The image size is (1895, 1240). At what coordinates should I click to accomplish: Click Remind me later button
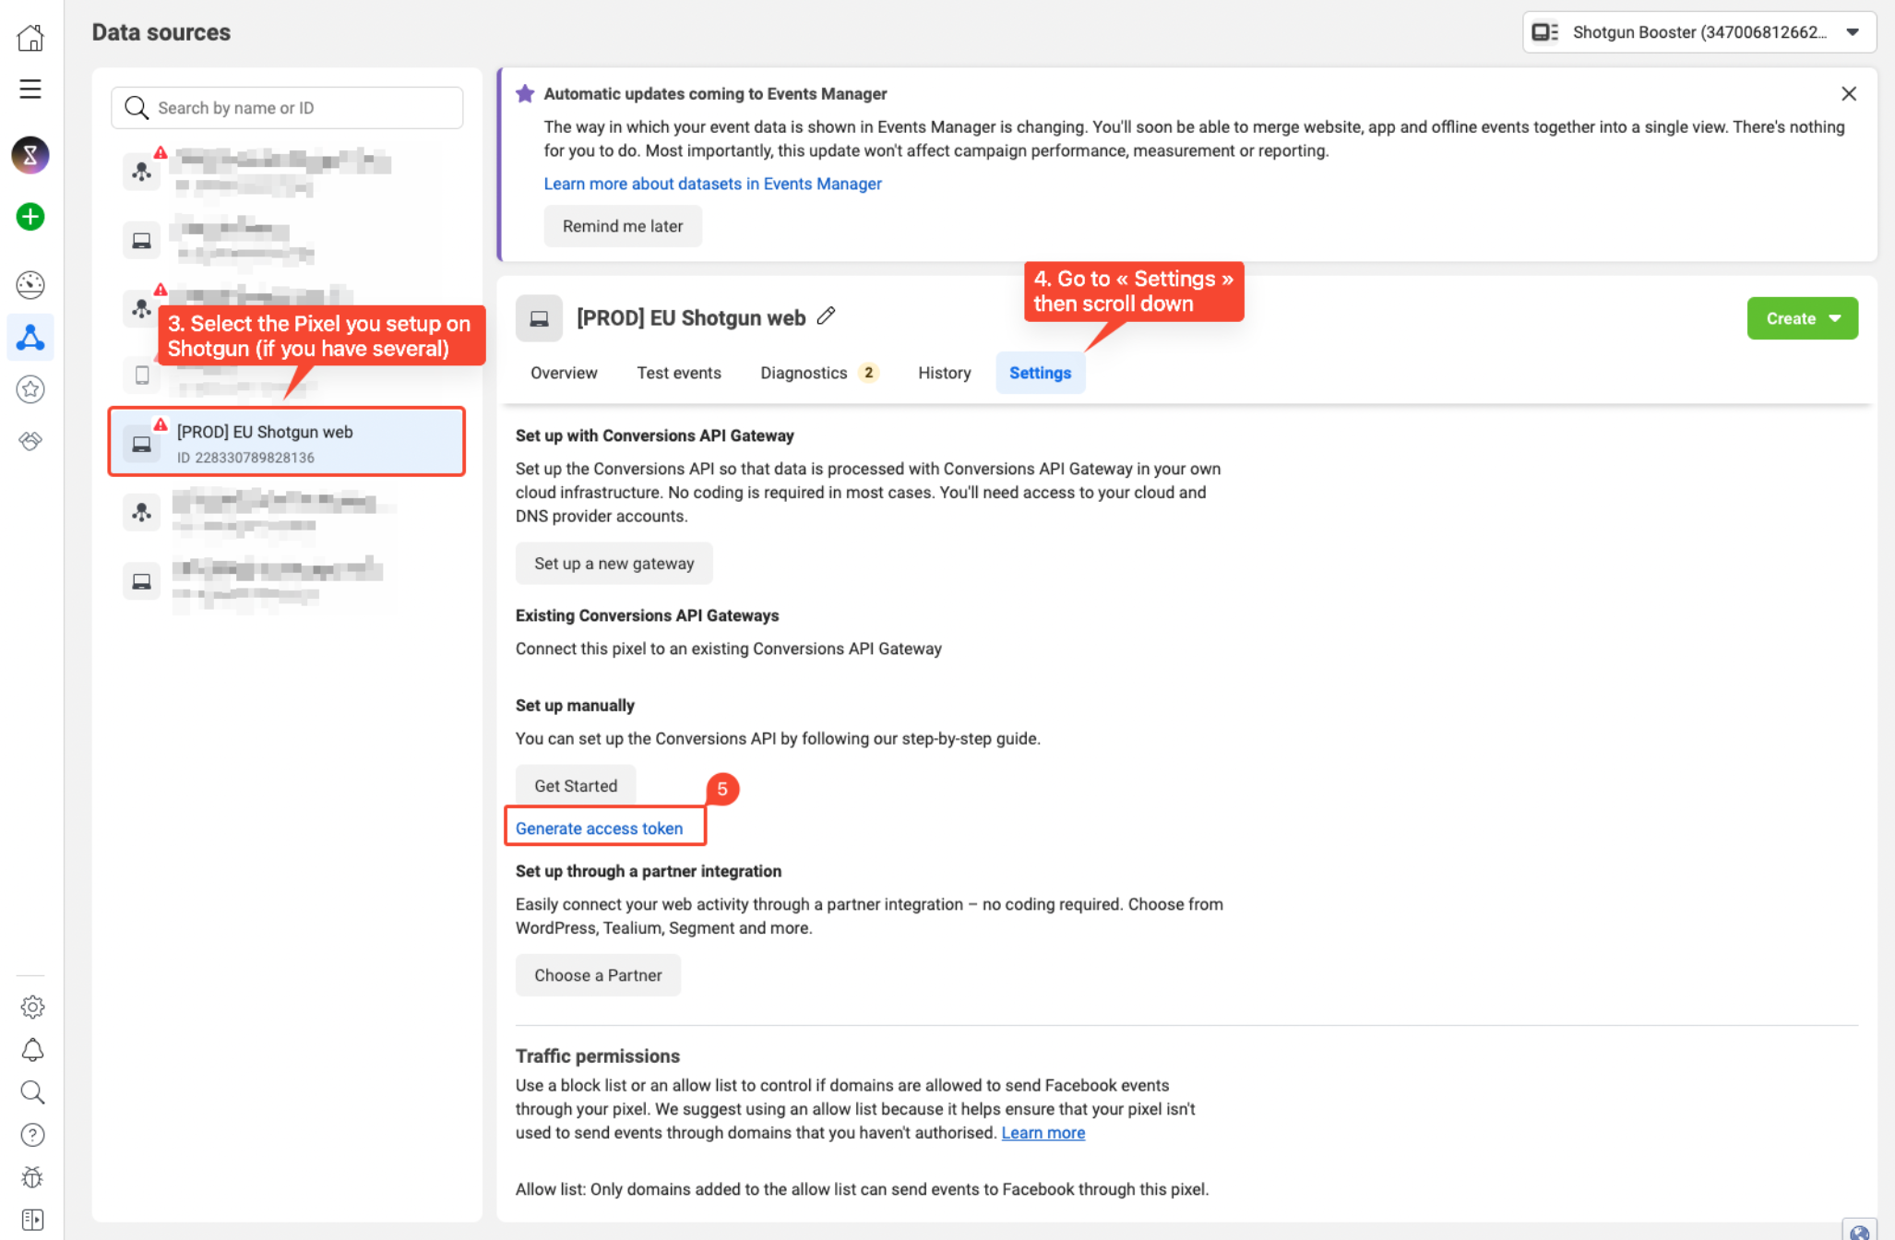click(623, 226)
